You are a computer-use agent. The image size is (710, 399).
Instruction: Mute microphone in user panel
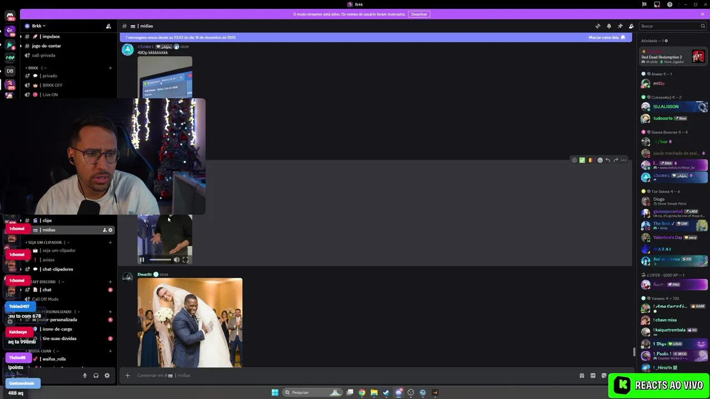tap(85, 375)
